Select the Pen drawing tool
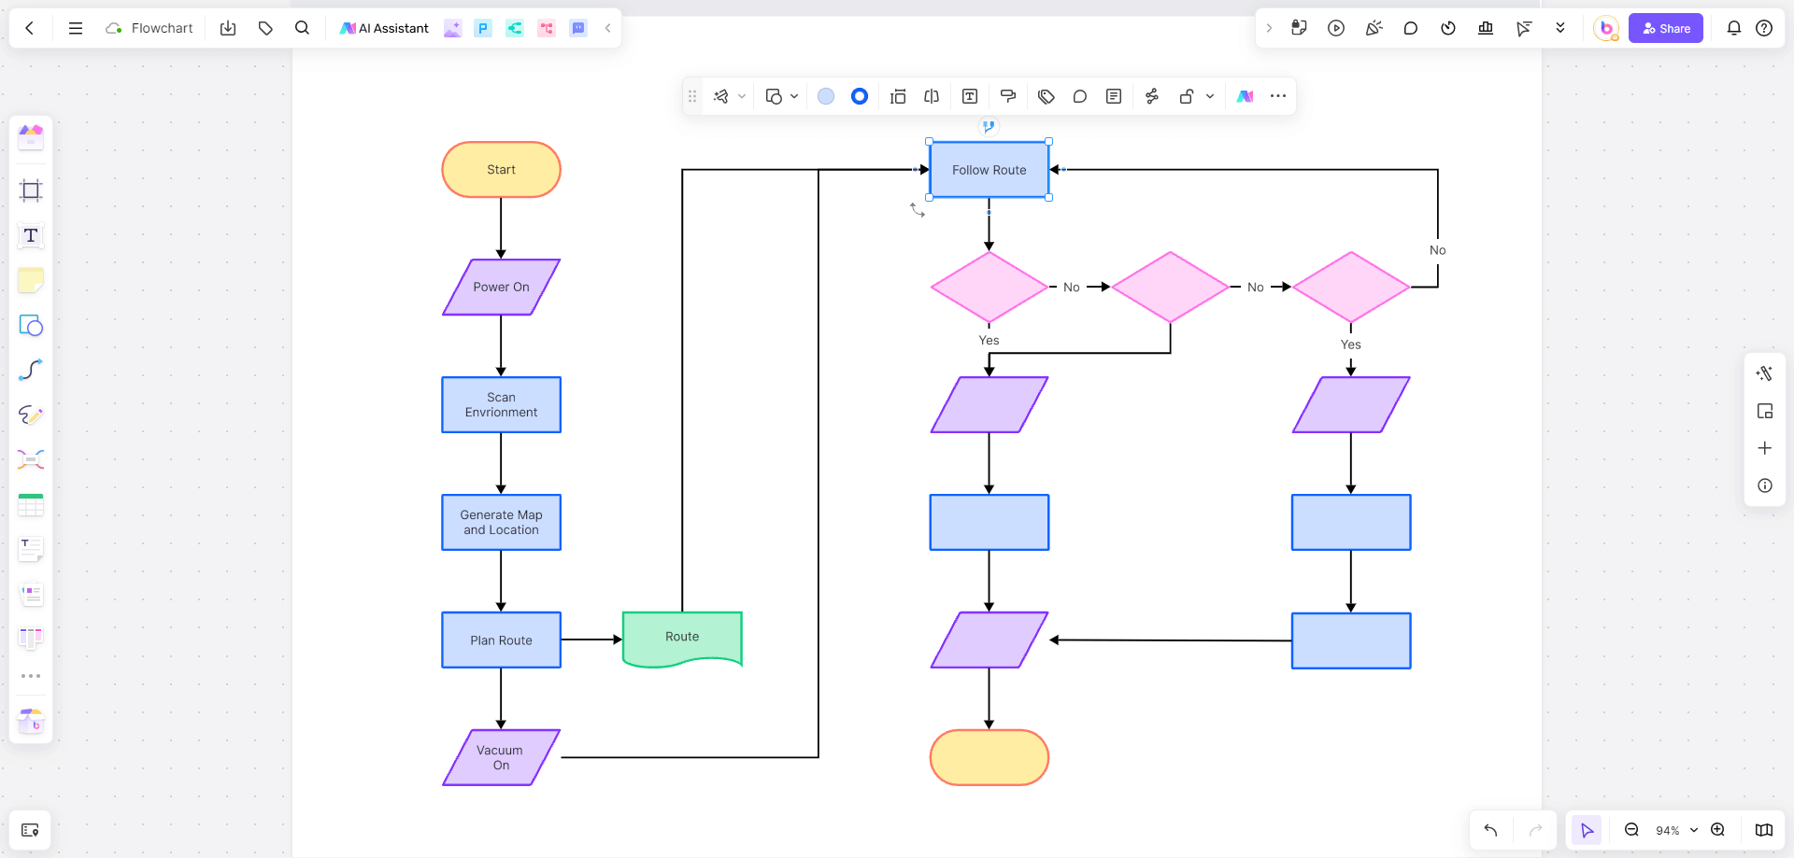Viewport: 1794px width, 858px height. tap(31, 415)
